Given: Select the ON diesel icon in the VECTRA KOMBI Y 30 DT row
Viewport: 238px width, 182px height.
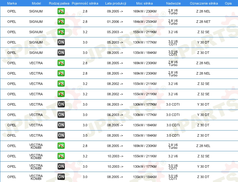Looking at the screenshot, I should (61, 166).
